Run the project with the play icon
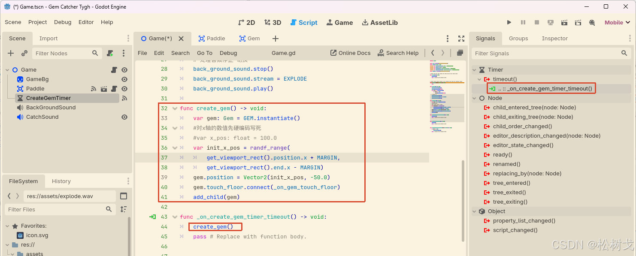 click(x=509, y=22)
